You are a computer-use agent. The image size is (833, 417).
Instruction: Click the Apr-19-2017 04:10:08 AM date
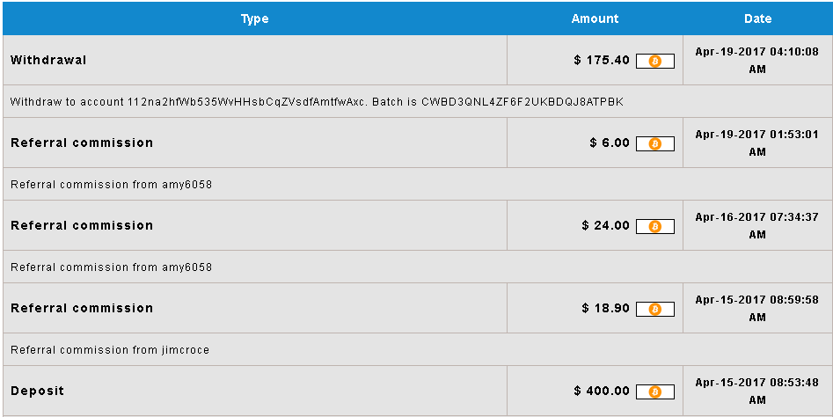pyautogui.click(x=757, y=60)
